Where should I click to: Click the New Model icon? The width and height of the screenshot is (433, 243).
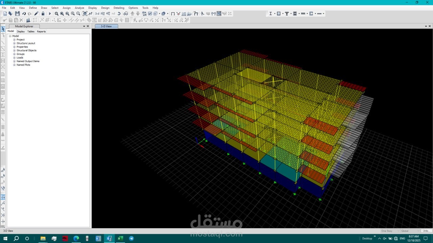tap(5, 13)
